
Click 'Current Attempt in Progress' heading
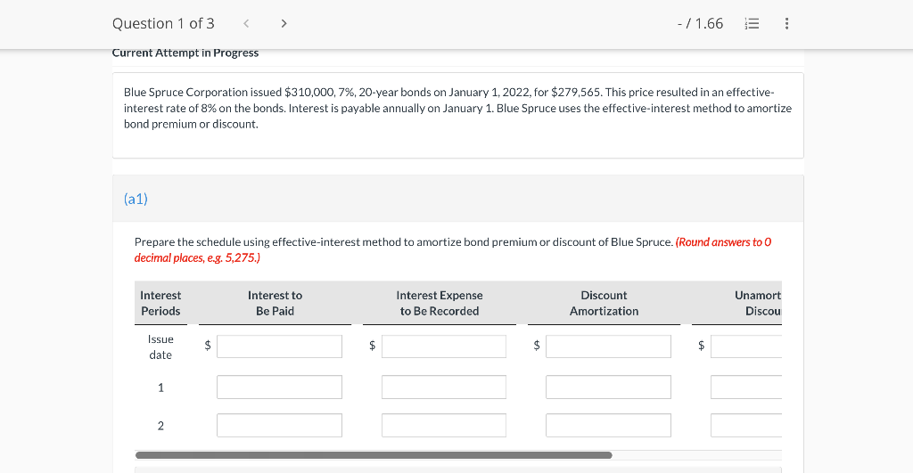click(185, 53)
